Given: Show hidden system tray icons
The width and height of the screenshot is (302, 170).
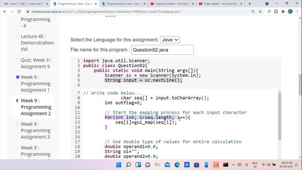Looking at the screenshot, I should tap(233, 165).
